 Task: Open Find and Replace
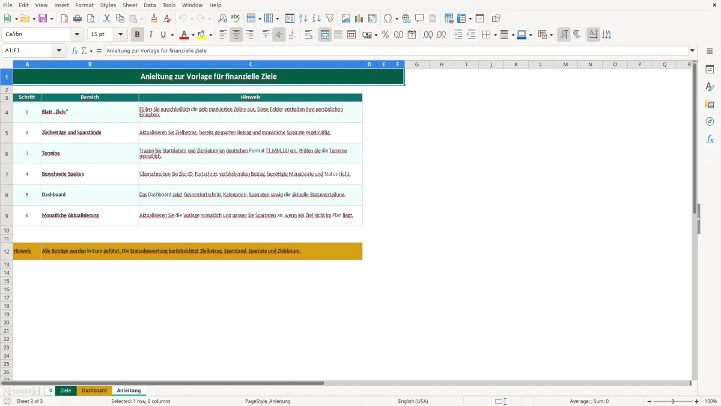(x=222, y=19)
